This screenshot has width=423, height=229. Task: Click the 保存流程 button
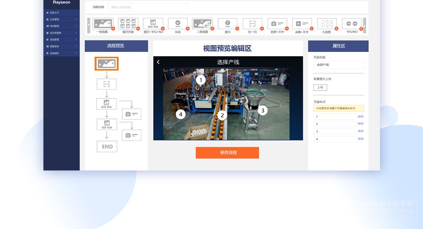coord(227,152)
